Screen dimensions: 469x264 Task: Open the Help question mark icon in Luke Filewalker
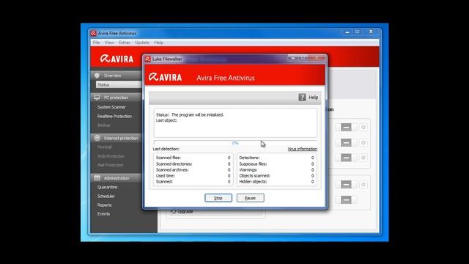[302, 98]
